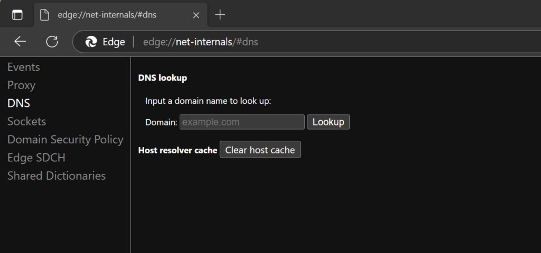Click the page icon on the tab

(44, 15)
